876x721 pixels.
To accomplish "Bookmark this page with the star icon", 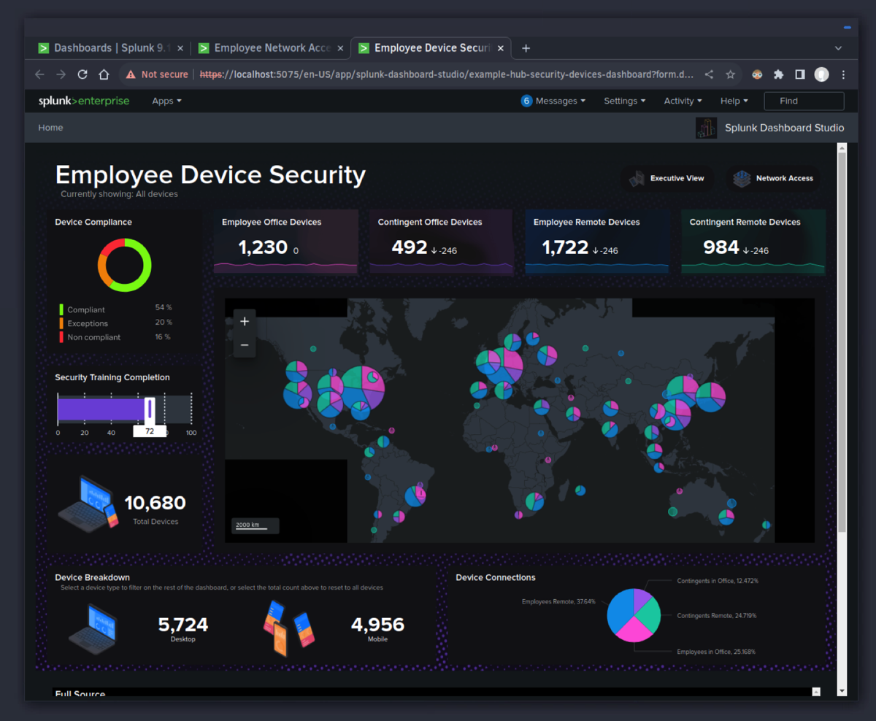I will [x=730, y=74].
